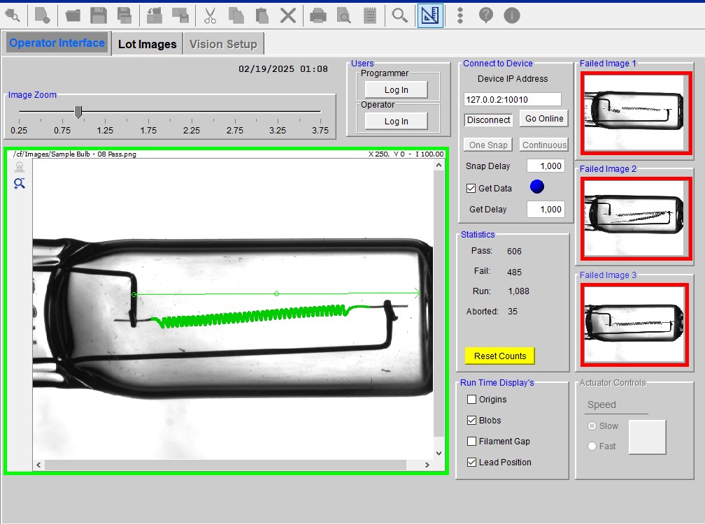
Task: Uncheck the Blobs display option
Action: [473, 420]
